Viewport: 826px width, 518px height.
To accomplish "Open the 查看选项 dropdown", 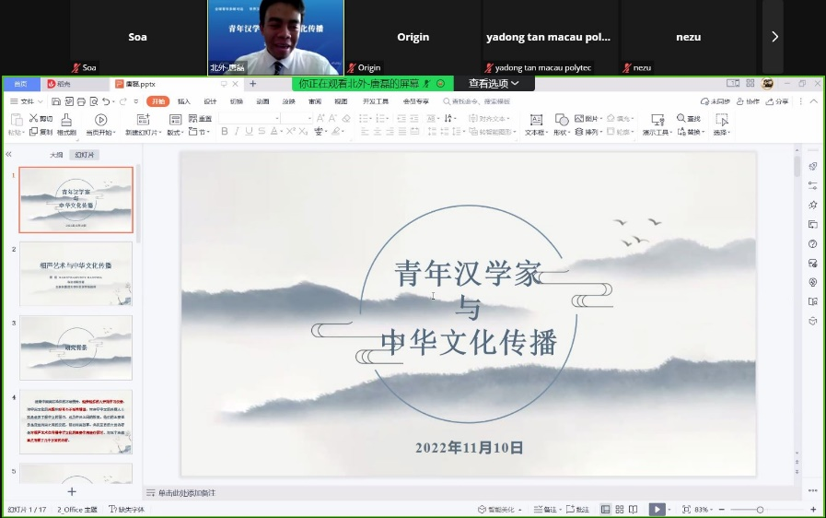I will (494, 84).
